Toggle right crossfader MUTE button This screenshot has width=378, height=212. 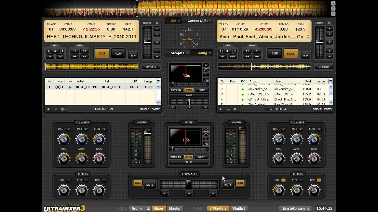pos(228,185)
